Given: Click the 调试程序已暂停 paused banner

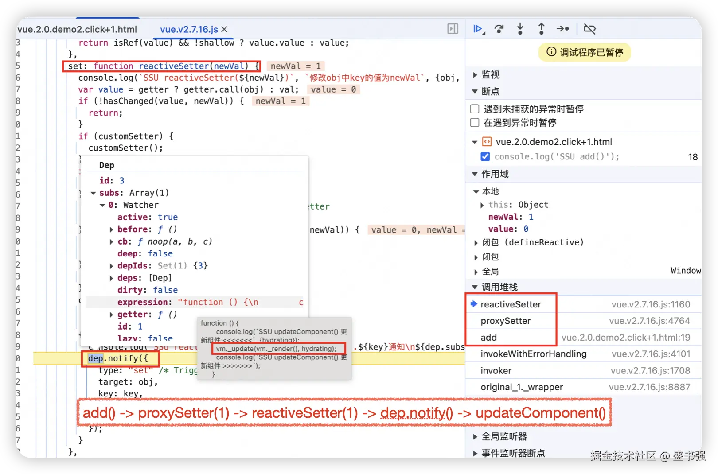Looking at the screenshot, I should coord(585,52).
